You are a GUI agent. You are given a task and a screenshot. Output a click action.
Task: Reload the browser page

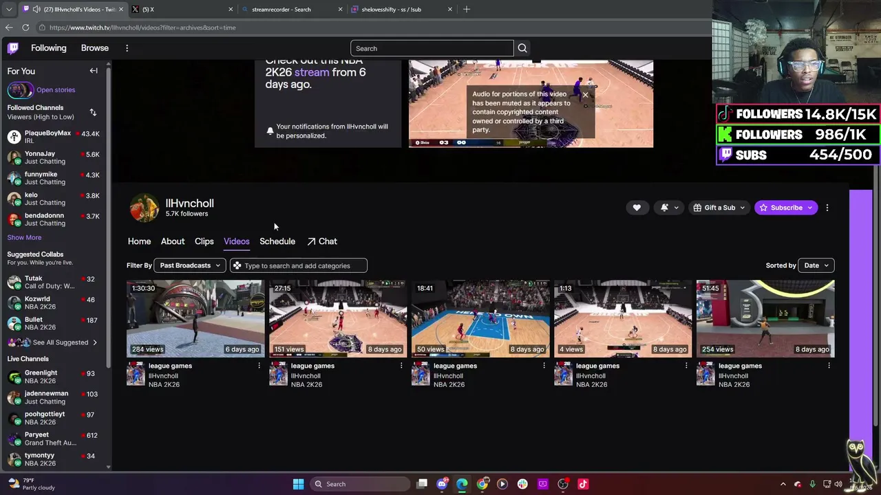[x=25, y=27]
